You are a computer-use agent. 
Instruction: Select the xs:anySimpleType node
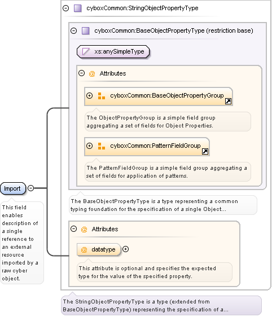pyautogui.click(x=113, y=51)
